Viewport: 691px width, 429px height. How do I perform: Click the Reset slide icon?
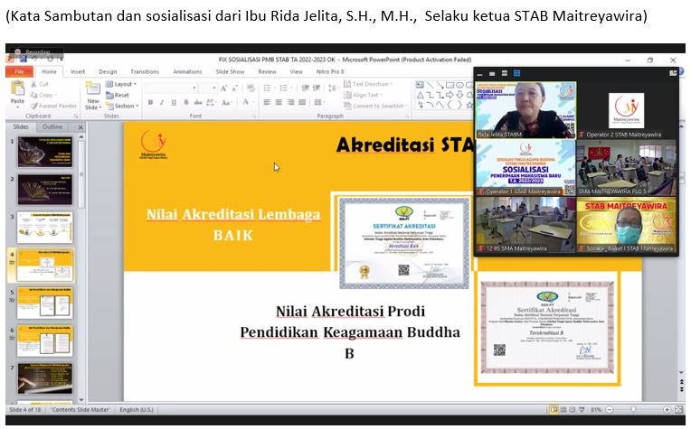tap(118, 95)
